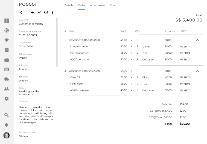Open the truck fleet icon
The height and width of the screenshot is (144, 207).
7,79
